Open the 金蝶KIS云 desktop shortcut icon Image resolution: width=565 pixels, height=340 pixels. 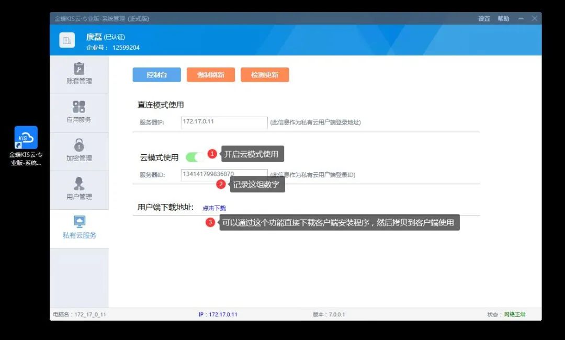(x=26, y=145)
